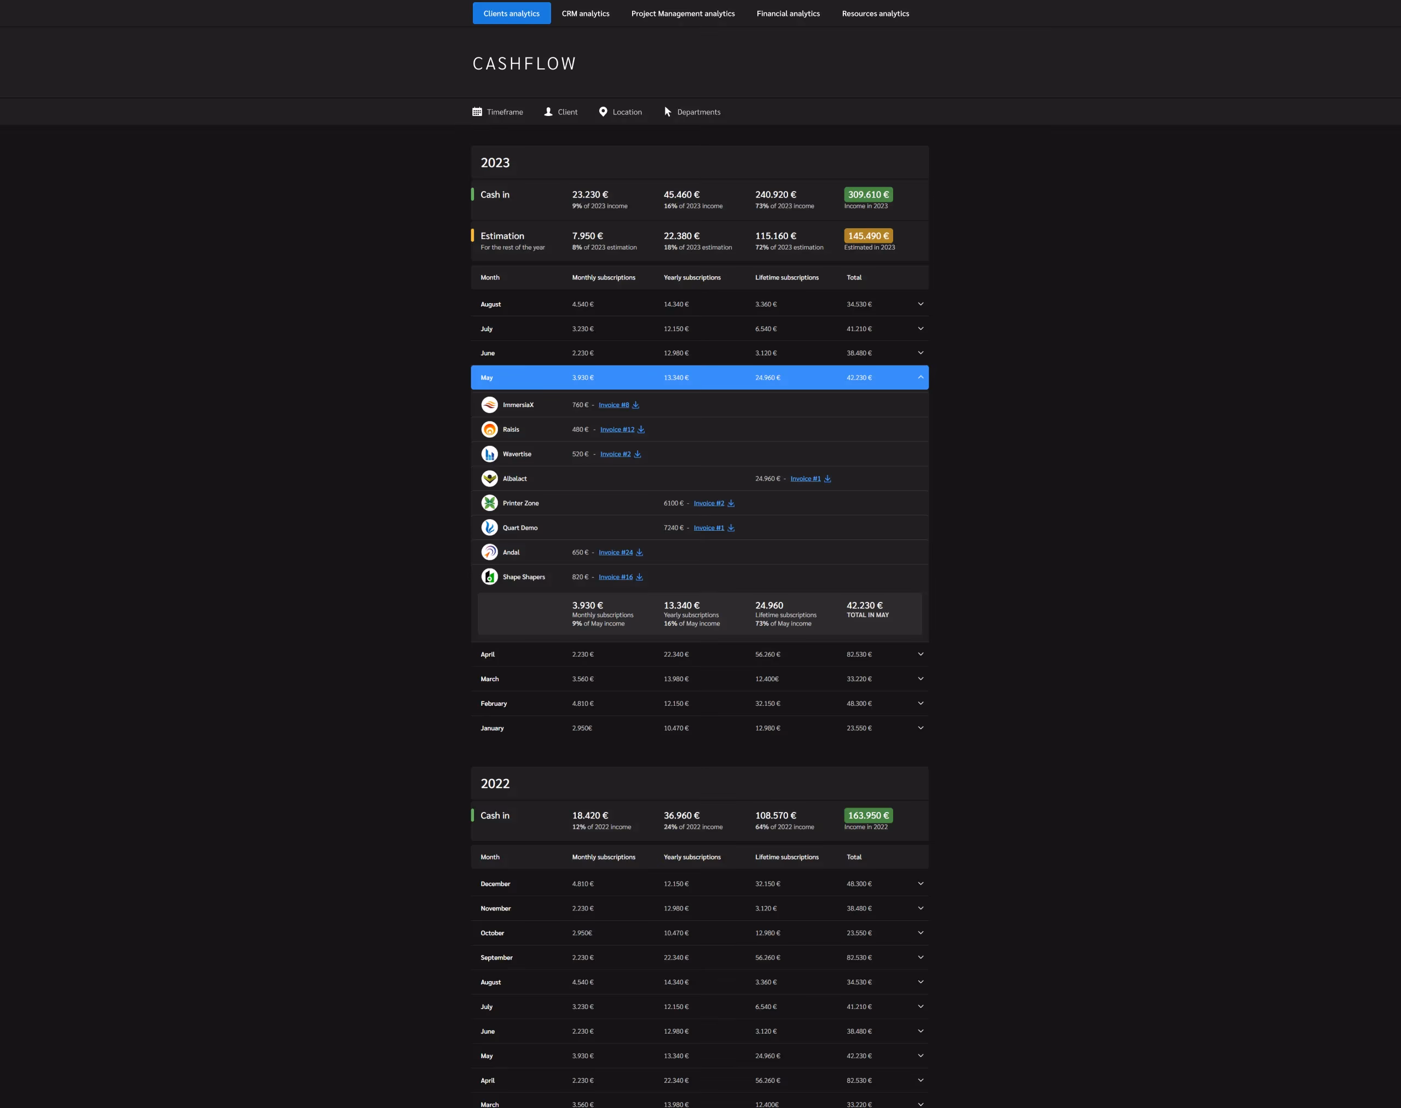Expand the October 2022 row chevron

(x=920, y=933)
